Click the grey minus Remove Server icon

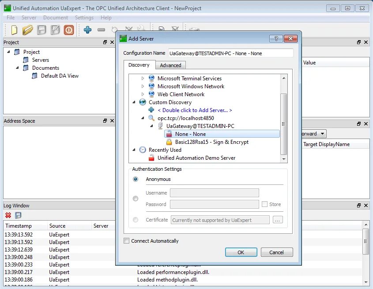102,30
